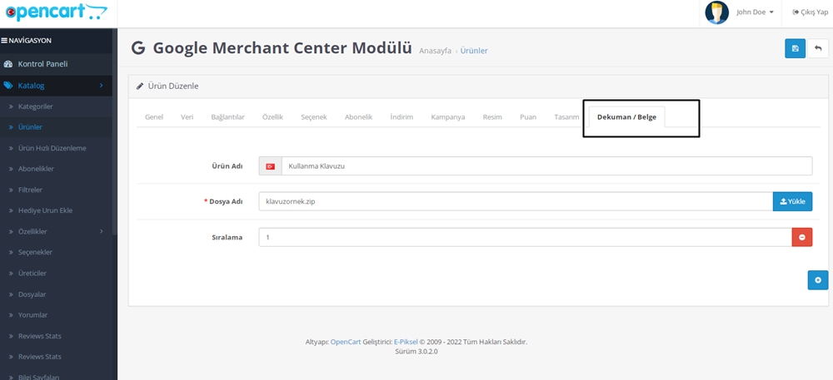
Task: Switch to the Puan tab
Action: (528, 117)
